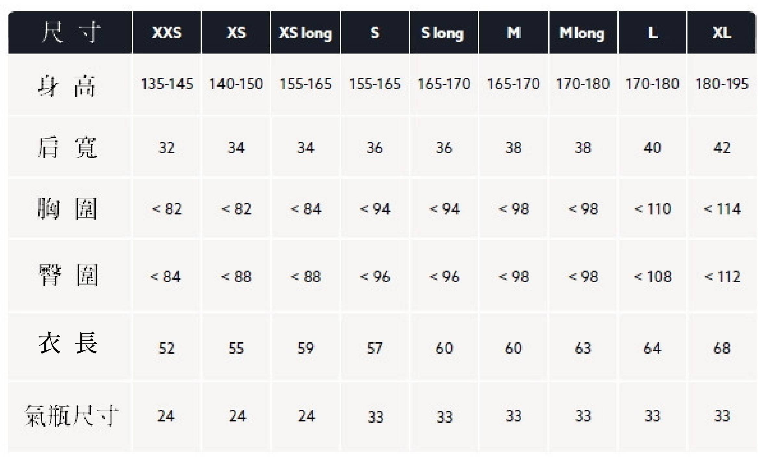The height and width of the screenshot is (462, 767).
Task: Click garment length value 68
Action: tap(722, 348)
